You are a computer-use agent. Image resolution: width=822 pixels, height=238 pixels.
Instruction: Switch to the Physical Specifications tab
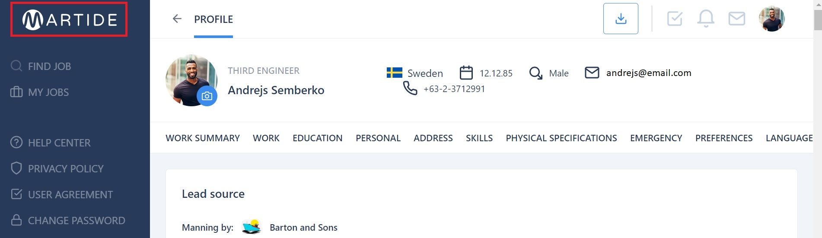tap(561, 138)
